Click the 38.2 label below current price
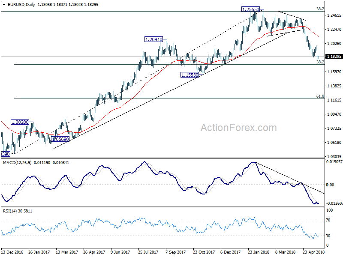The image size is (343, 257). tap(320, 62)
